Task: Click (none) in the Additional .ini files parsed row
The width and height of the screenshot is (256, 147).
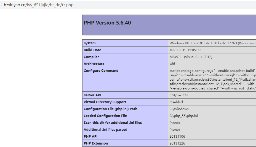Action: tap(174, 130)
